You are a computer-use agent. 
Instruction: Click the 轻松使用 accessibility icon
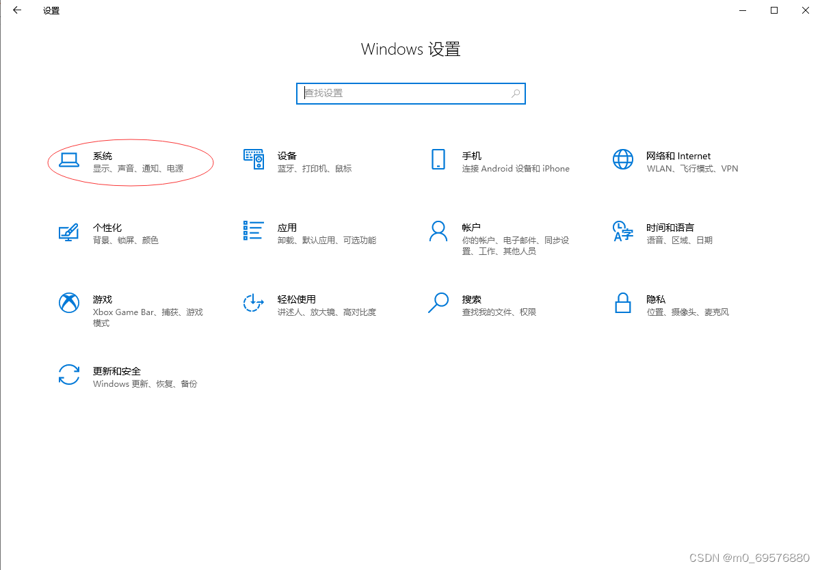coord(253,303)
